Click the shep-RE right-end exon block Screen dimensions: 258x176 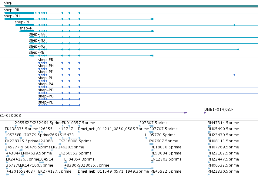point(152,56)
